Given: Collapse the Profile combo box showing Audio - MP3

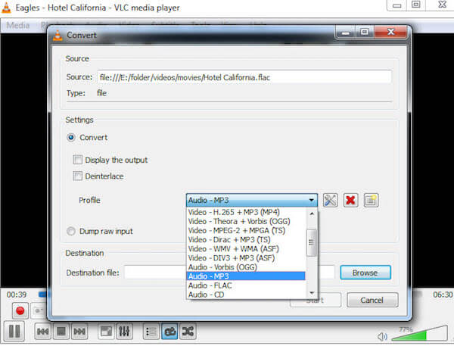Looking at the screenshot, I should coord(252,200).
